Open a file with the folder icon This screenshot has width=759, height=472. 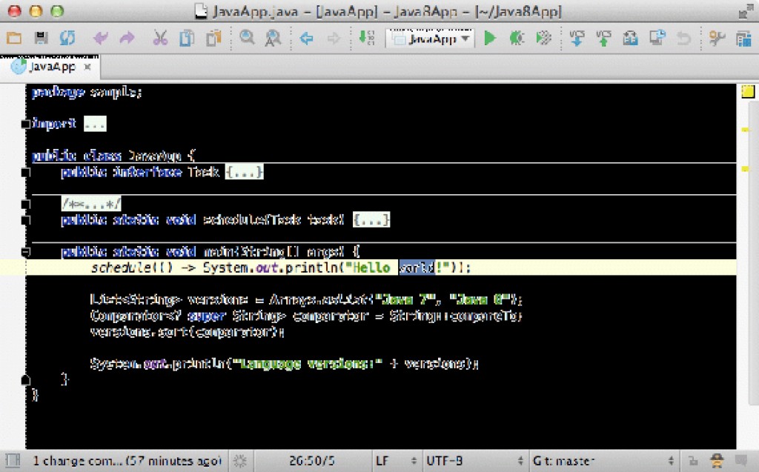tap(14, 38)
